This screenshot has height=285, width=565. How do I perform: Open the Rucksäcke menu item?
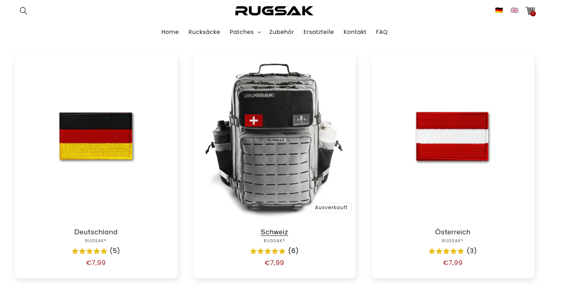204,32
